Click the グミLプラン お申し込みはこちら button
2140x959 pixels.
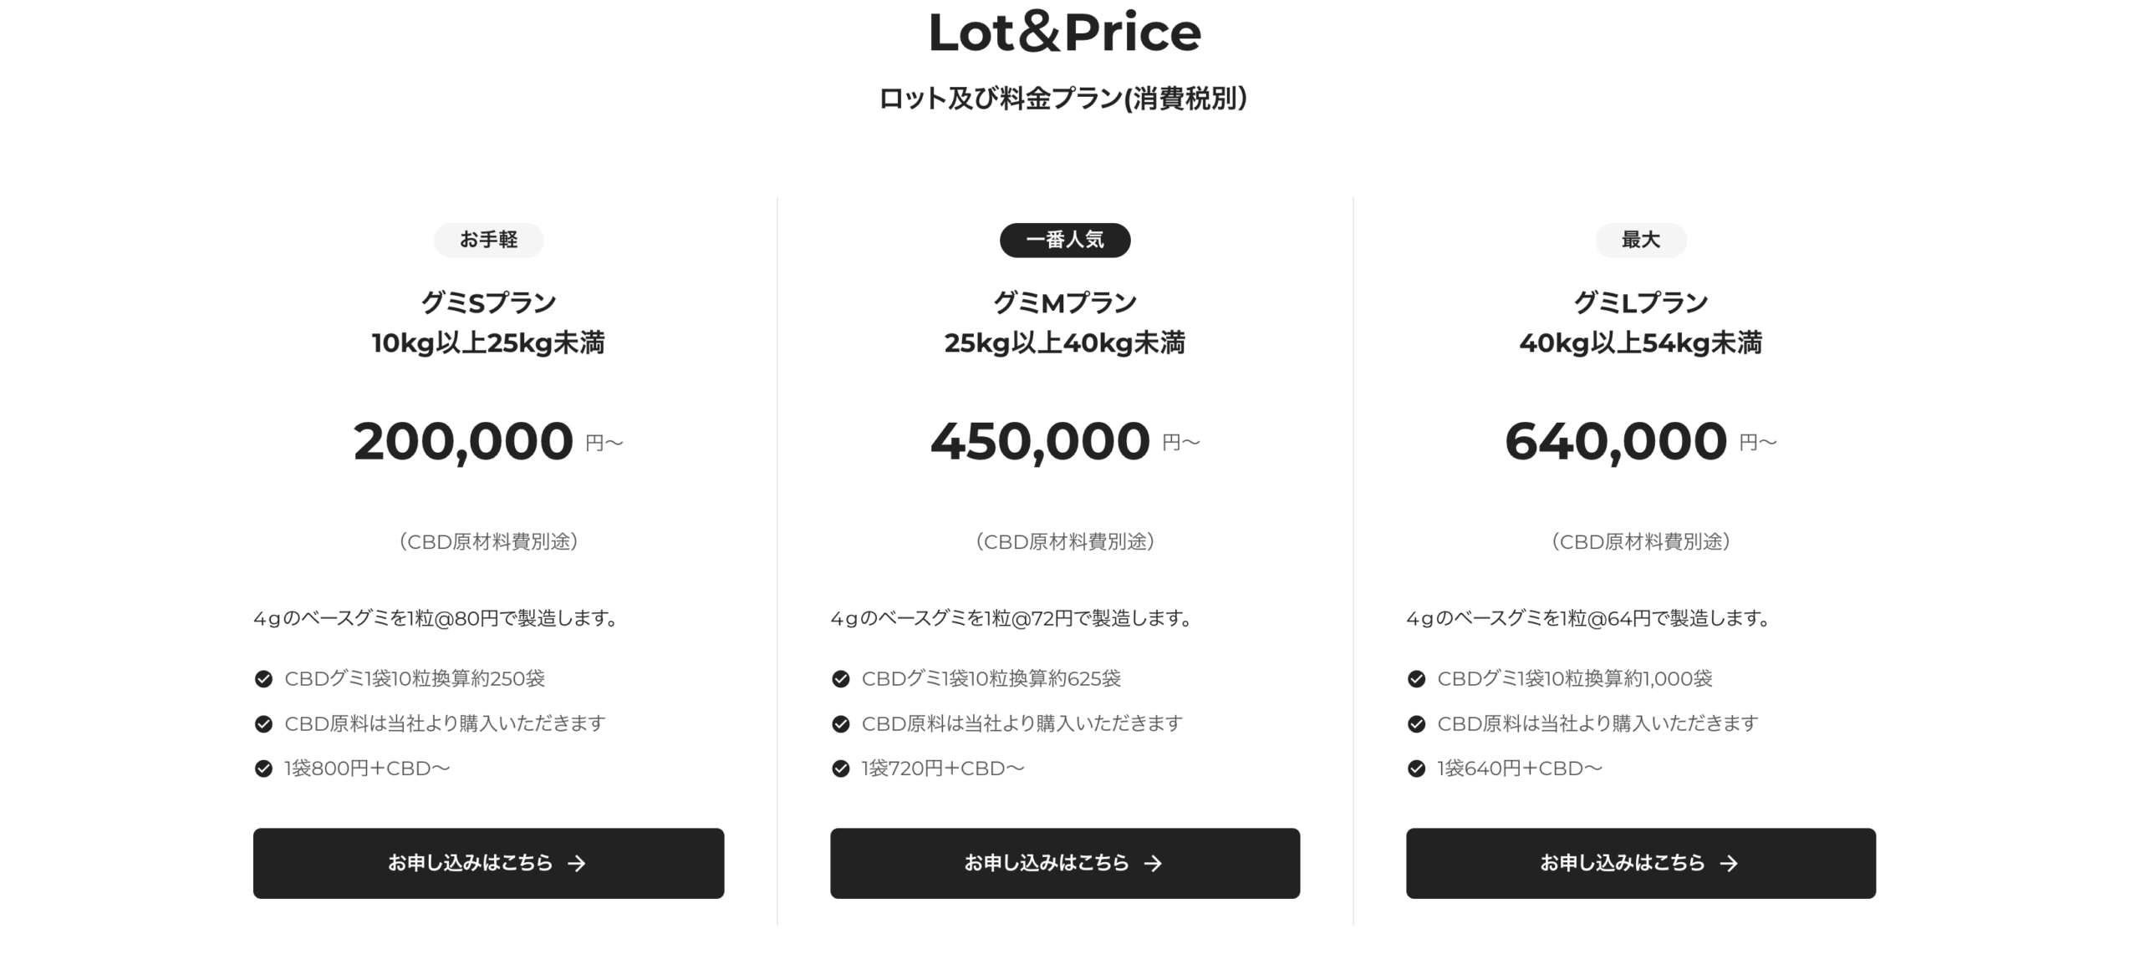(1640, 863)
